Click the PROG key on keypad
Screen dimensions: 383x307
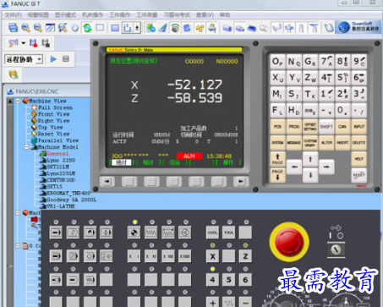tap(293, 127)
